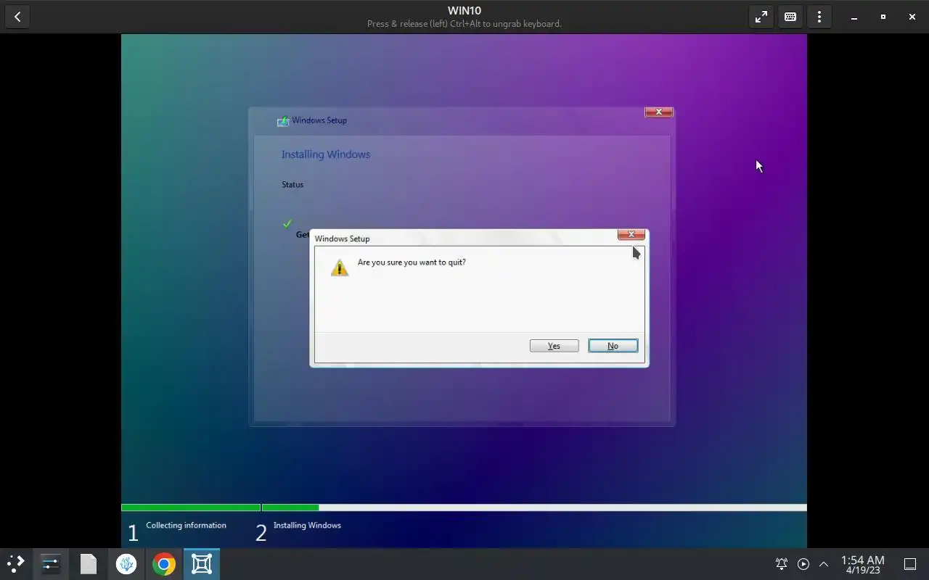Viewport: 929px width, 580px height.
Task: Click the 'Are you sure you want to quit?' text
Action: [412, 262]
